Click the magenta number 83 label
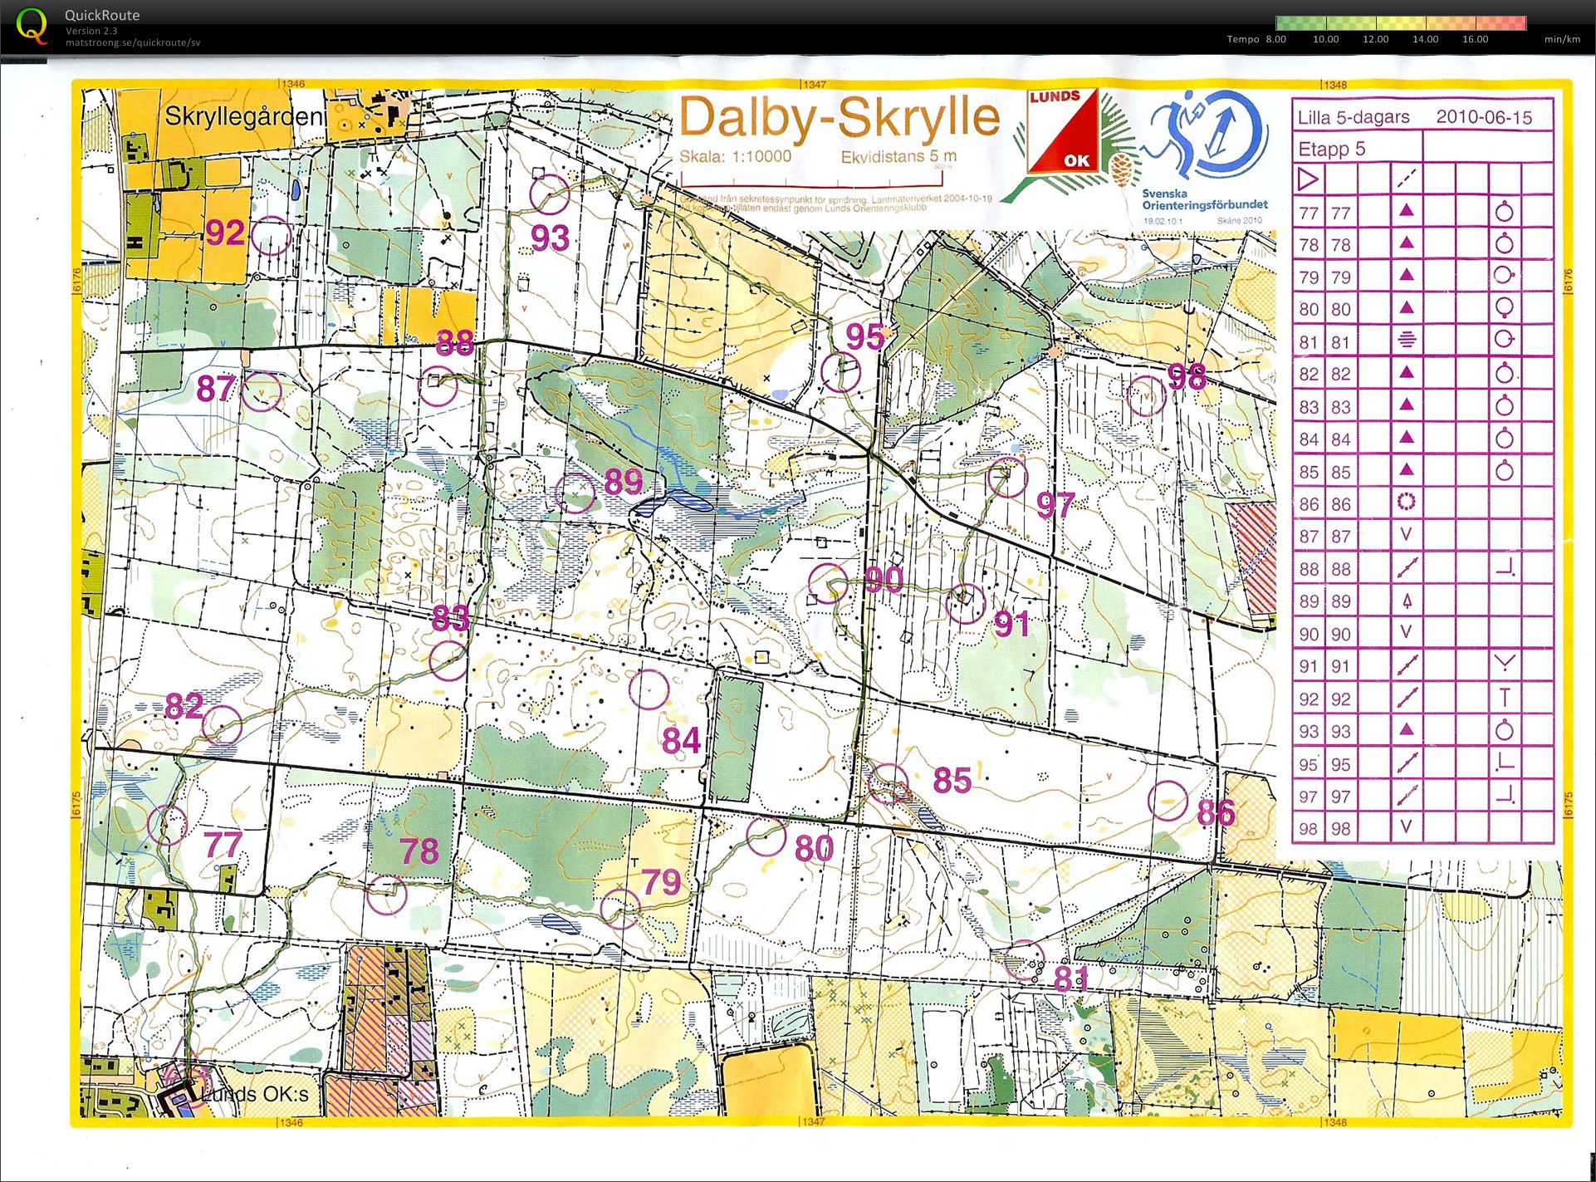The image size is (1596, 1182). (x=451, y=617)
